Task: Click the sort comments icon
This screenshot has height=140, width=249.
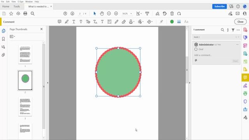Action: (x=228, y=30)
